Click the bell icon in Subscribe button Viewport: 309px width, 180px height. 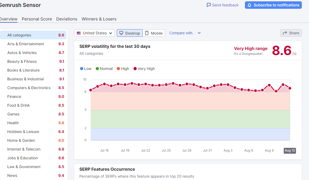249,5
